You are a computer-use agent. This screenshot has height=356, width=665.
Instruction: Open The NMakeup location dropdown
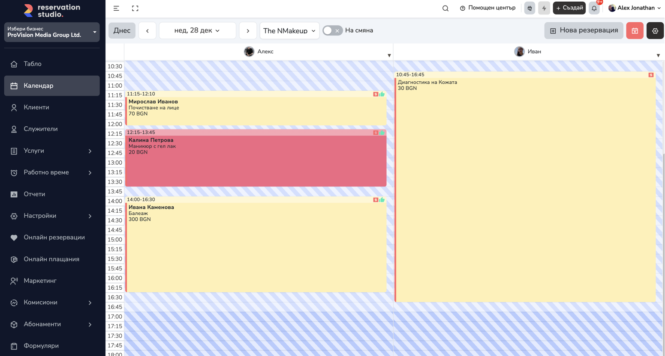point(289,31)
